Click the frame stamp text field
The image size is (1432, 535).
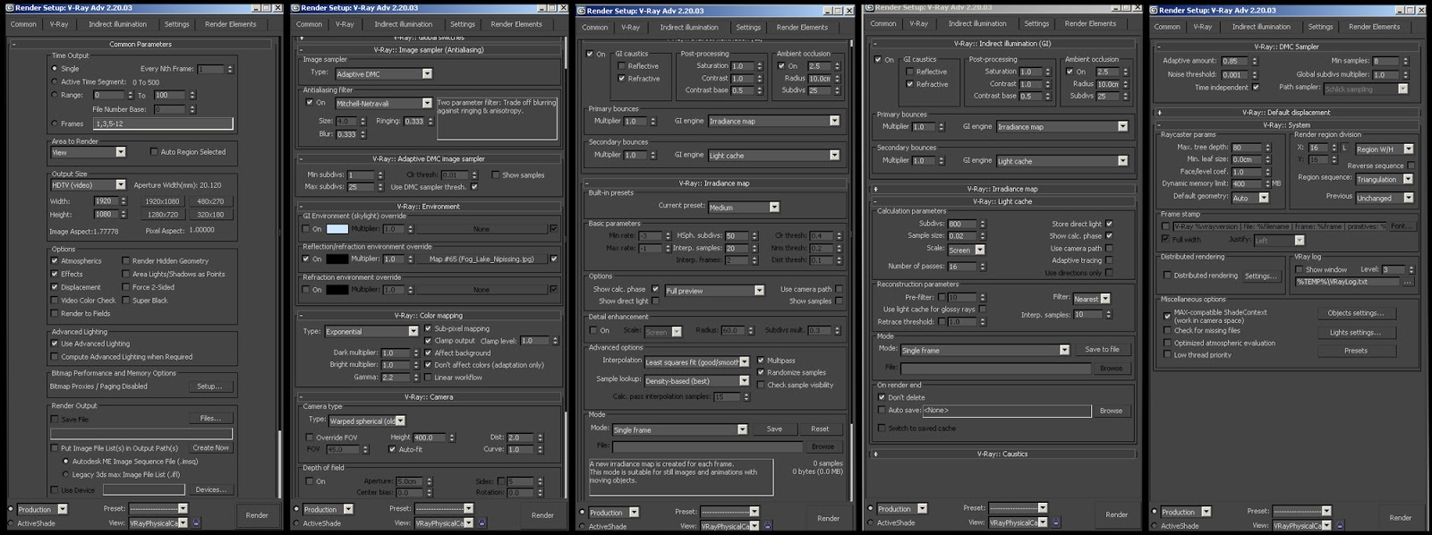point(1279,226)
